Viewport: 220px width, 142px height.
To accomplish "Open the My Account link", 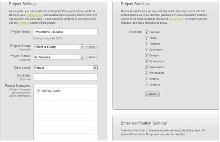I will (x=176, y=19).
